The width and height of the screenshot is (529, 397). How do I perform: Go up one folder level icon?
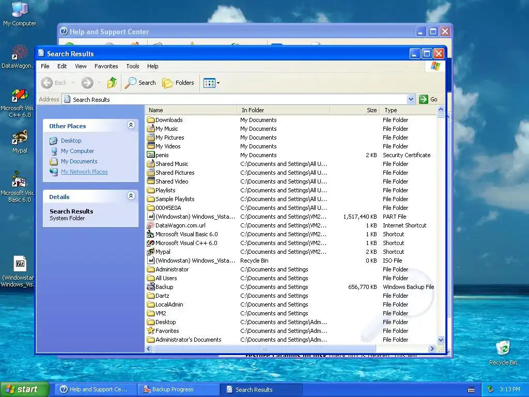pyautogui.click(x=112, y=83)
